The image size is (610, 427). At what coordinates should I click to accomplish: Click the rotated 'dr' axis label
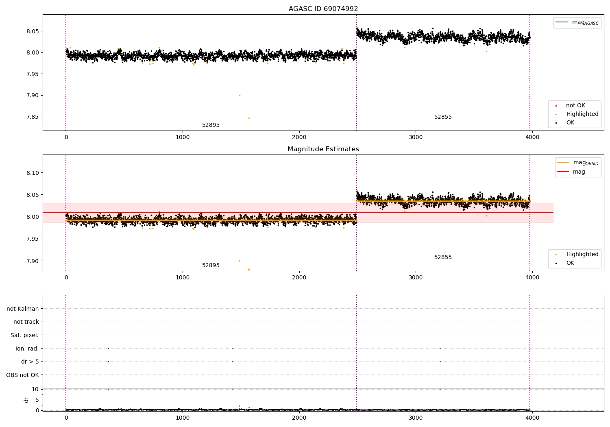(26, 400)
